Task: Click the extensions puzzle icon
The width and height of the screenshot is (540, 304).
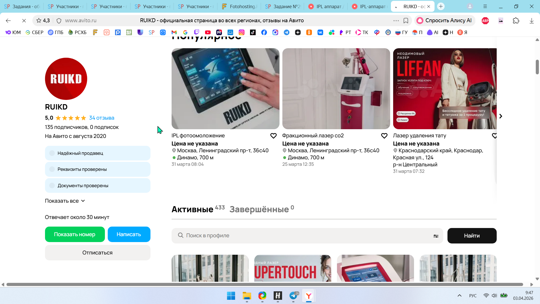Action: [x=516, y=21]
